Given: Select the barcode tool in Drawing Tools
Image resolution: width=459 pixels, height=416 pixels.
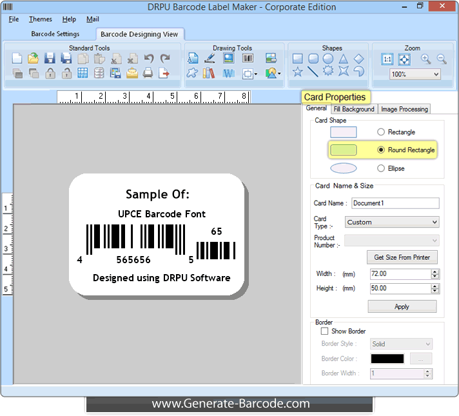Looking at the screenshot, I should (248, 59).
